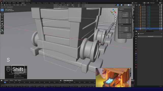Screen dimensions: 163x91
Task: Switch to the Shading workspace tab
Action: click(x=52, y=3)
